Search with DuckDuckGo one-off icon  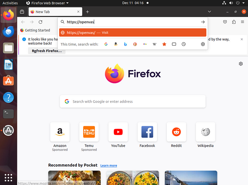point(135,44)
